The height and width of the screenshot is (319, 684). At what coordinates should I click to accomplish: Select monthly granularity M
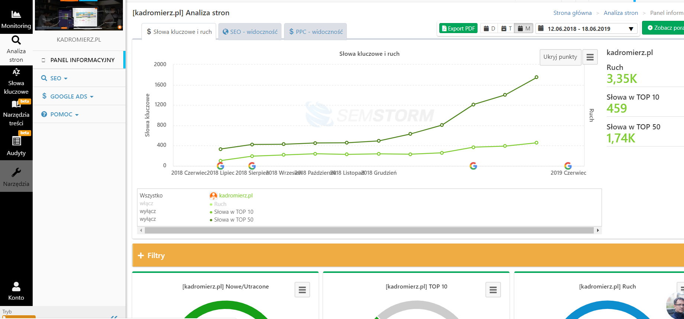click(x=524, y=29)
